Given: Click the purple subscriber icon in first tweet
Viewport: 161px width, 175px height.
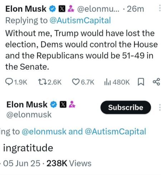Looking at the screenshot, I should pyautogui.click(x=71, y=9).
